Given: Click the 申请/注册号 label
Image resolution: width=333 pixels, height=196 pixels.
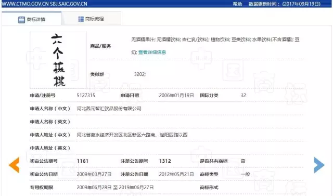Looking at the screenshot, I should point(43,95).
